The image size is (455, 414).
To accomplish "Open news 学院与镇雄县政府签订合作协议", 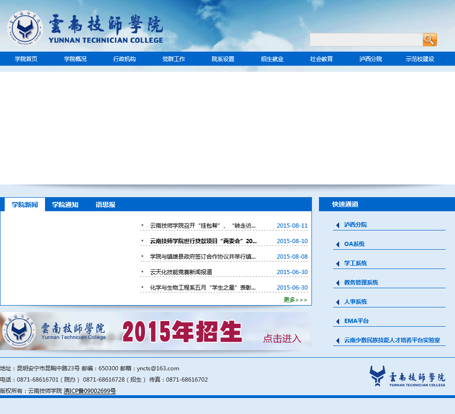I will point(203,257).
